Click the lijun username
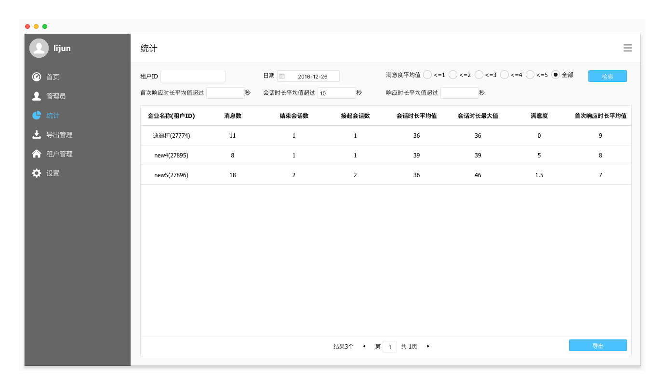The image size is (665, 390). pos(62,48)
